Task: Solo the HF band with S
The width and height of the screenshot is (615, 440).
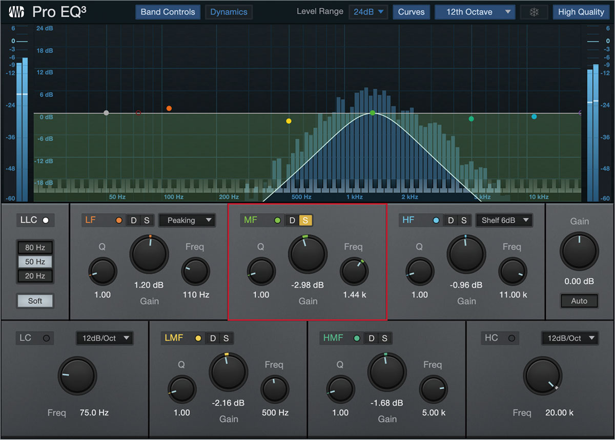Action: (x=464, y=221)
